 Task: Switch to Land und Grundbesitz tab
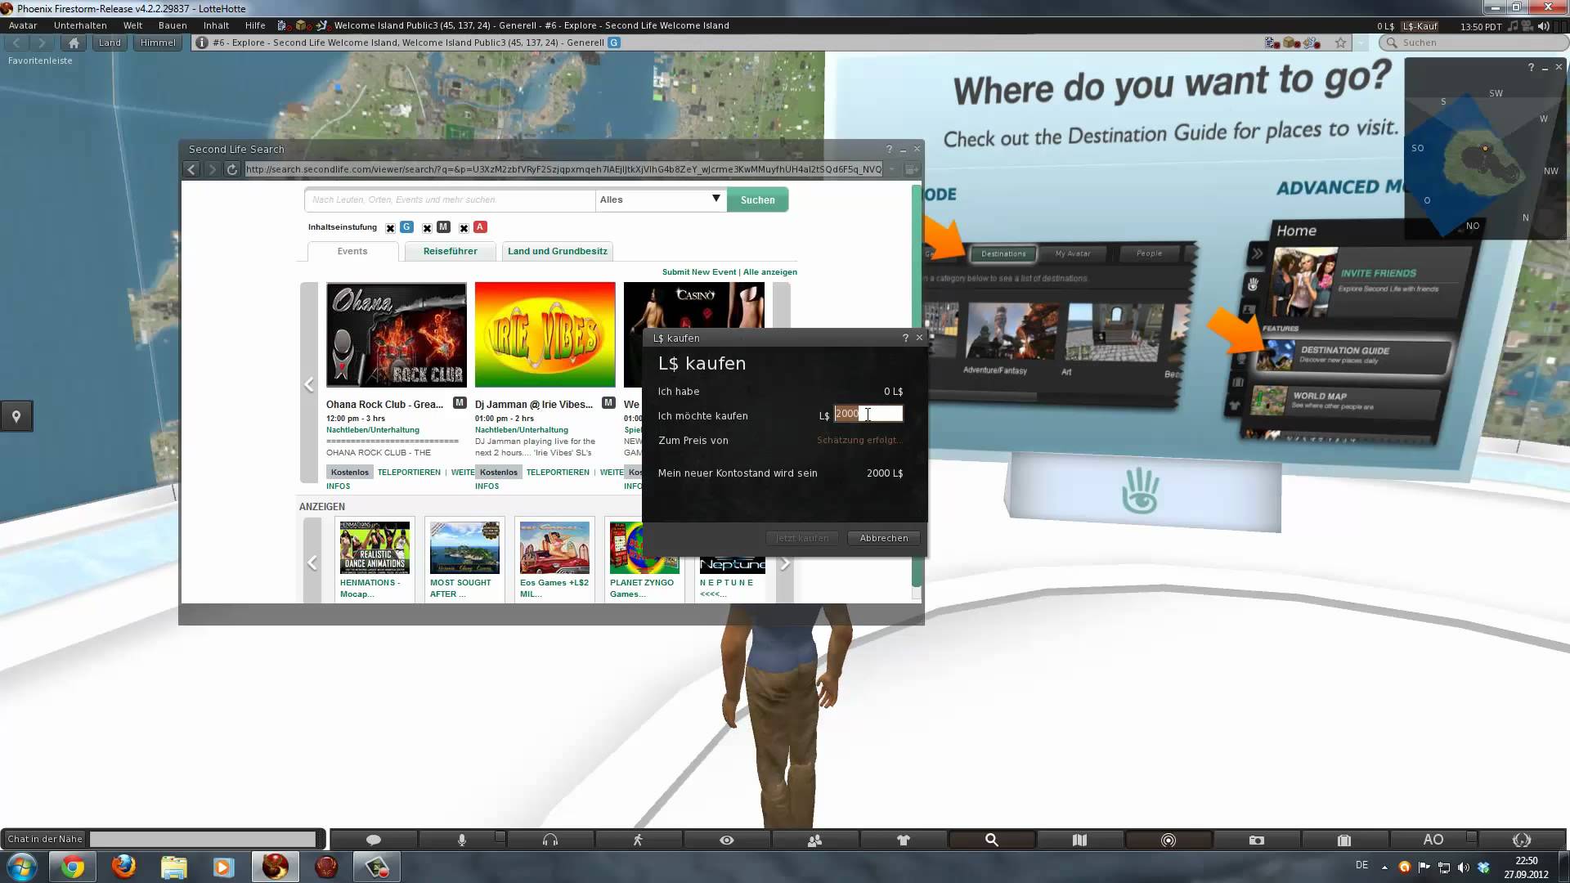557,251
